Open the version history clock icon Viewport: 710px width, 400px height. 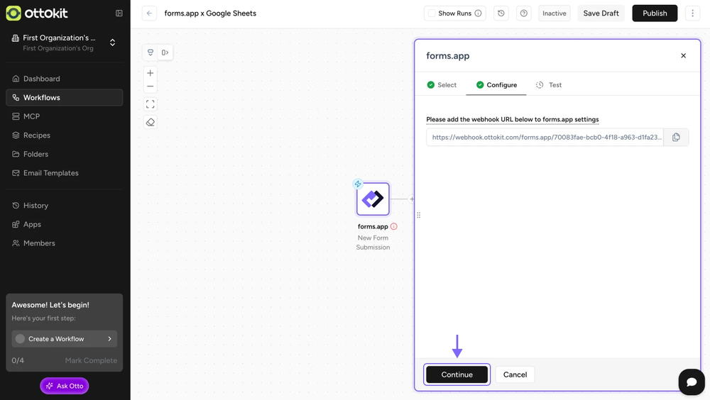(501, 13)
